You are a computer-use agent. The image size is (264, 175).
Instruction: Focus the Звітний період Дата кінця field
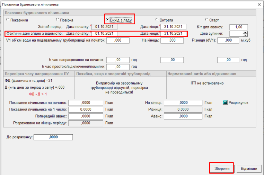[174, 27]
